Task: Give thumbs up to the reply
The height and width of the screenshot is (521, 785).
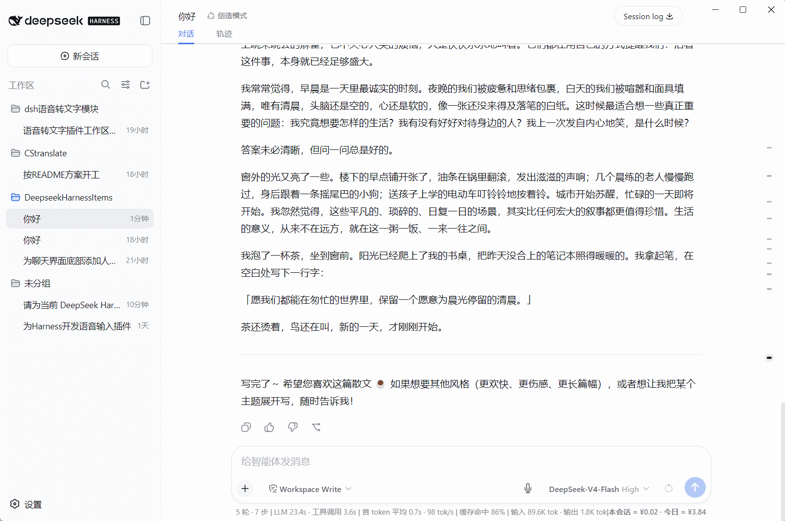Action: [269, 427]
